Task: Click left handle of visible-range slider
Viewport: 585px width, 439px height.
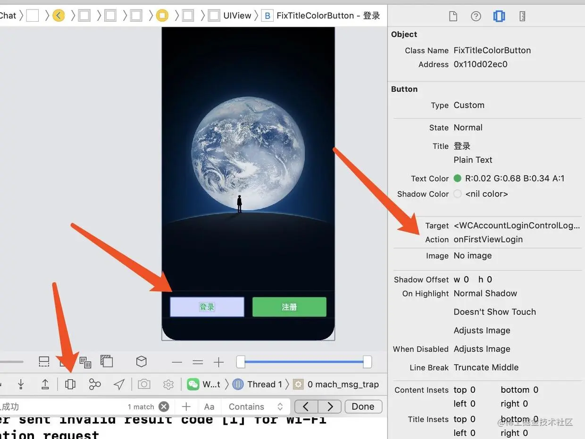Action: pos(241,362)
